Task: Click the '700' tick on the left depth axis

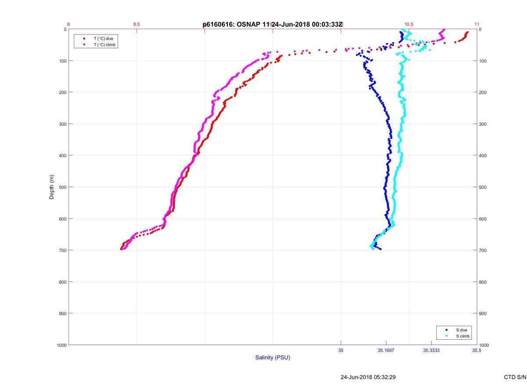Action: [63, 250]
